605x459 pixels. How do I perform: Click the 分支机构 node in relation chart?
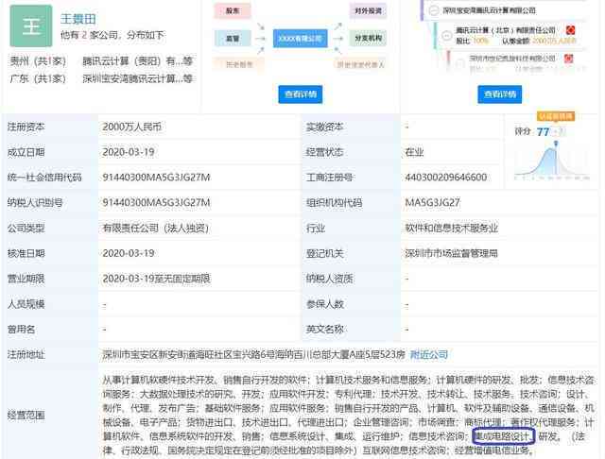pos(368,38)
